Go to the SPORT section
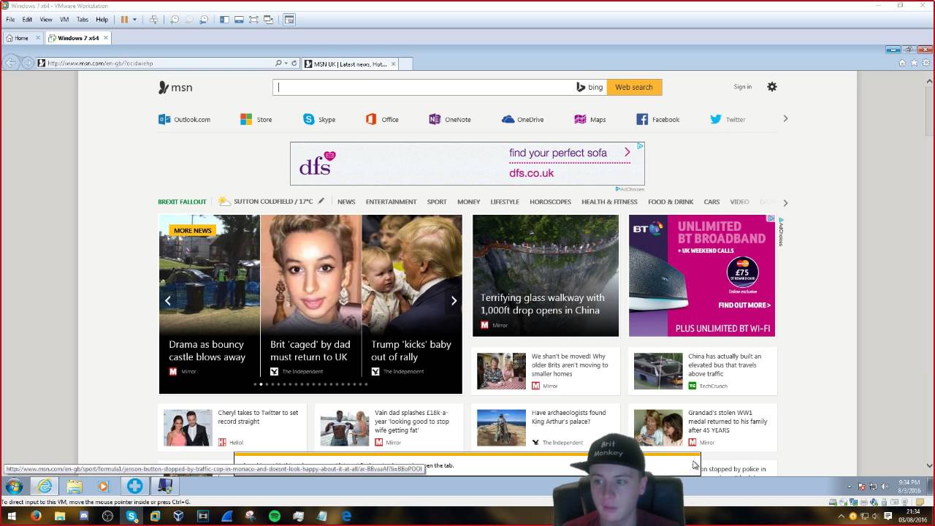This screenshot has width=935, height=526. point(437,202)
